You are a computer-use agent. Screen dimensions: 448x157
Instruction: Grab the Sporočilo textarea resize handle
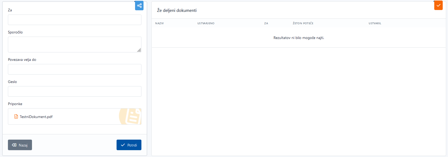(139, 50)
